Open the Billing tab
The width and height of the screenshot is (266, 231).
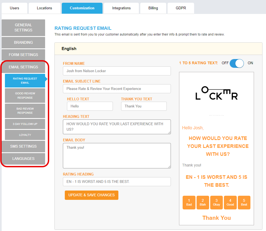click(153, 8)
